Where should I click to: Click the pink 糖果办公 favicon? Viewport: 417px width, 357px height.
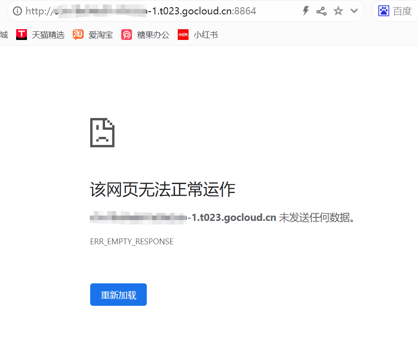(x=127, y=35)
